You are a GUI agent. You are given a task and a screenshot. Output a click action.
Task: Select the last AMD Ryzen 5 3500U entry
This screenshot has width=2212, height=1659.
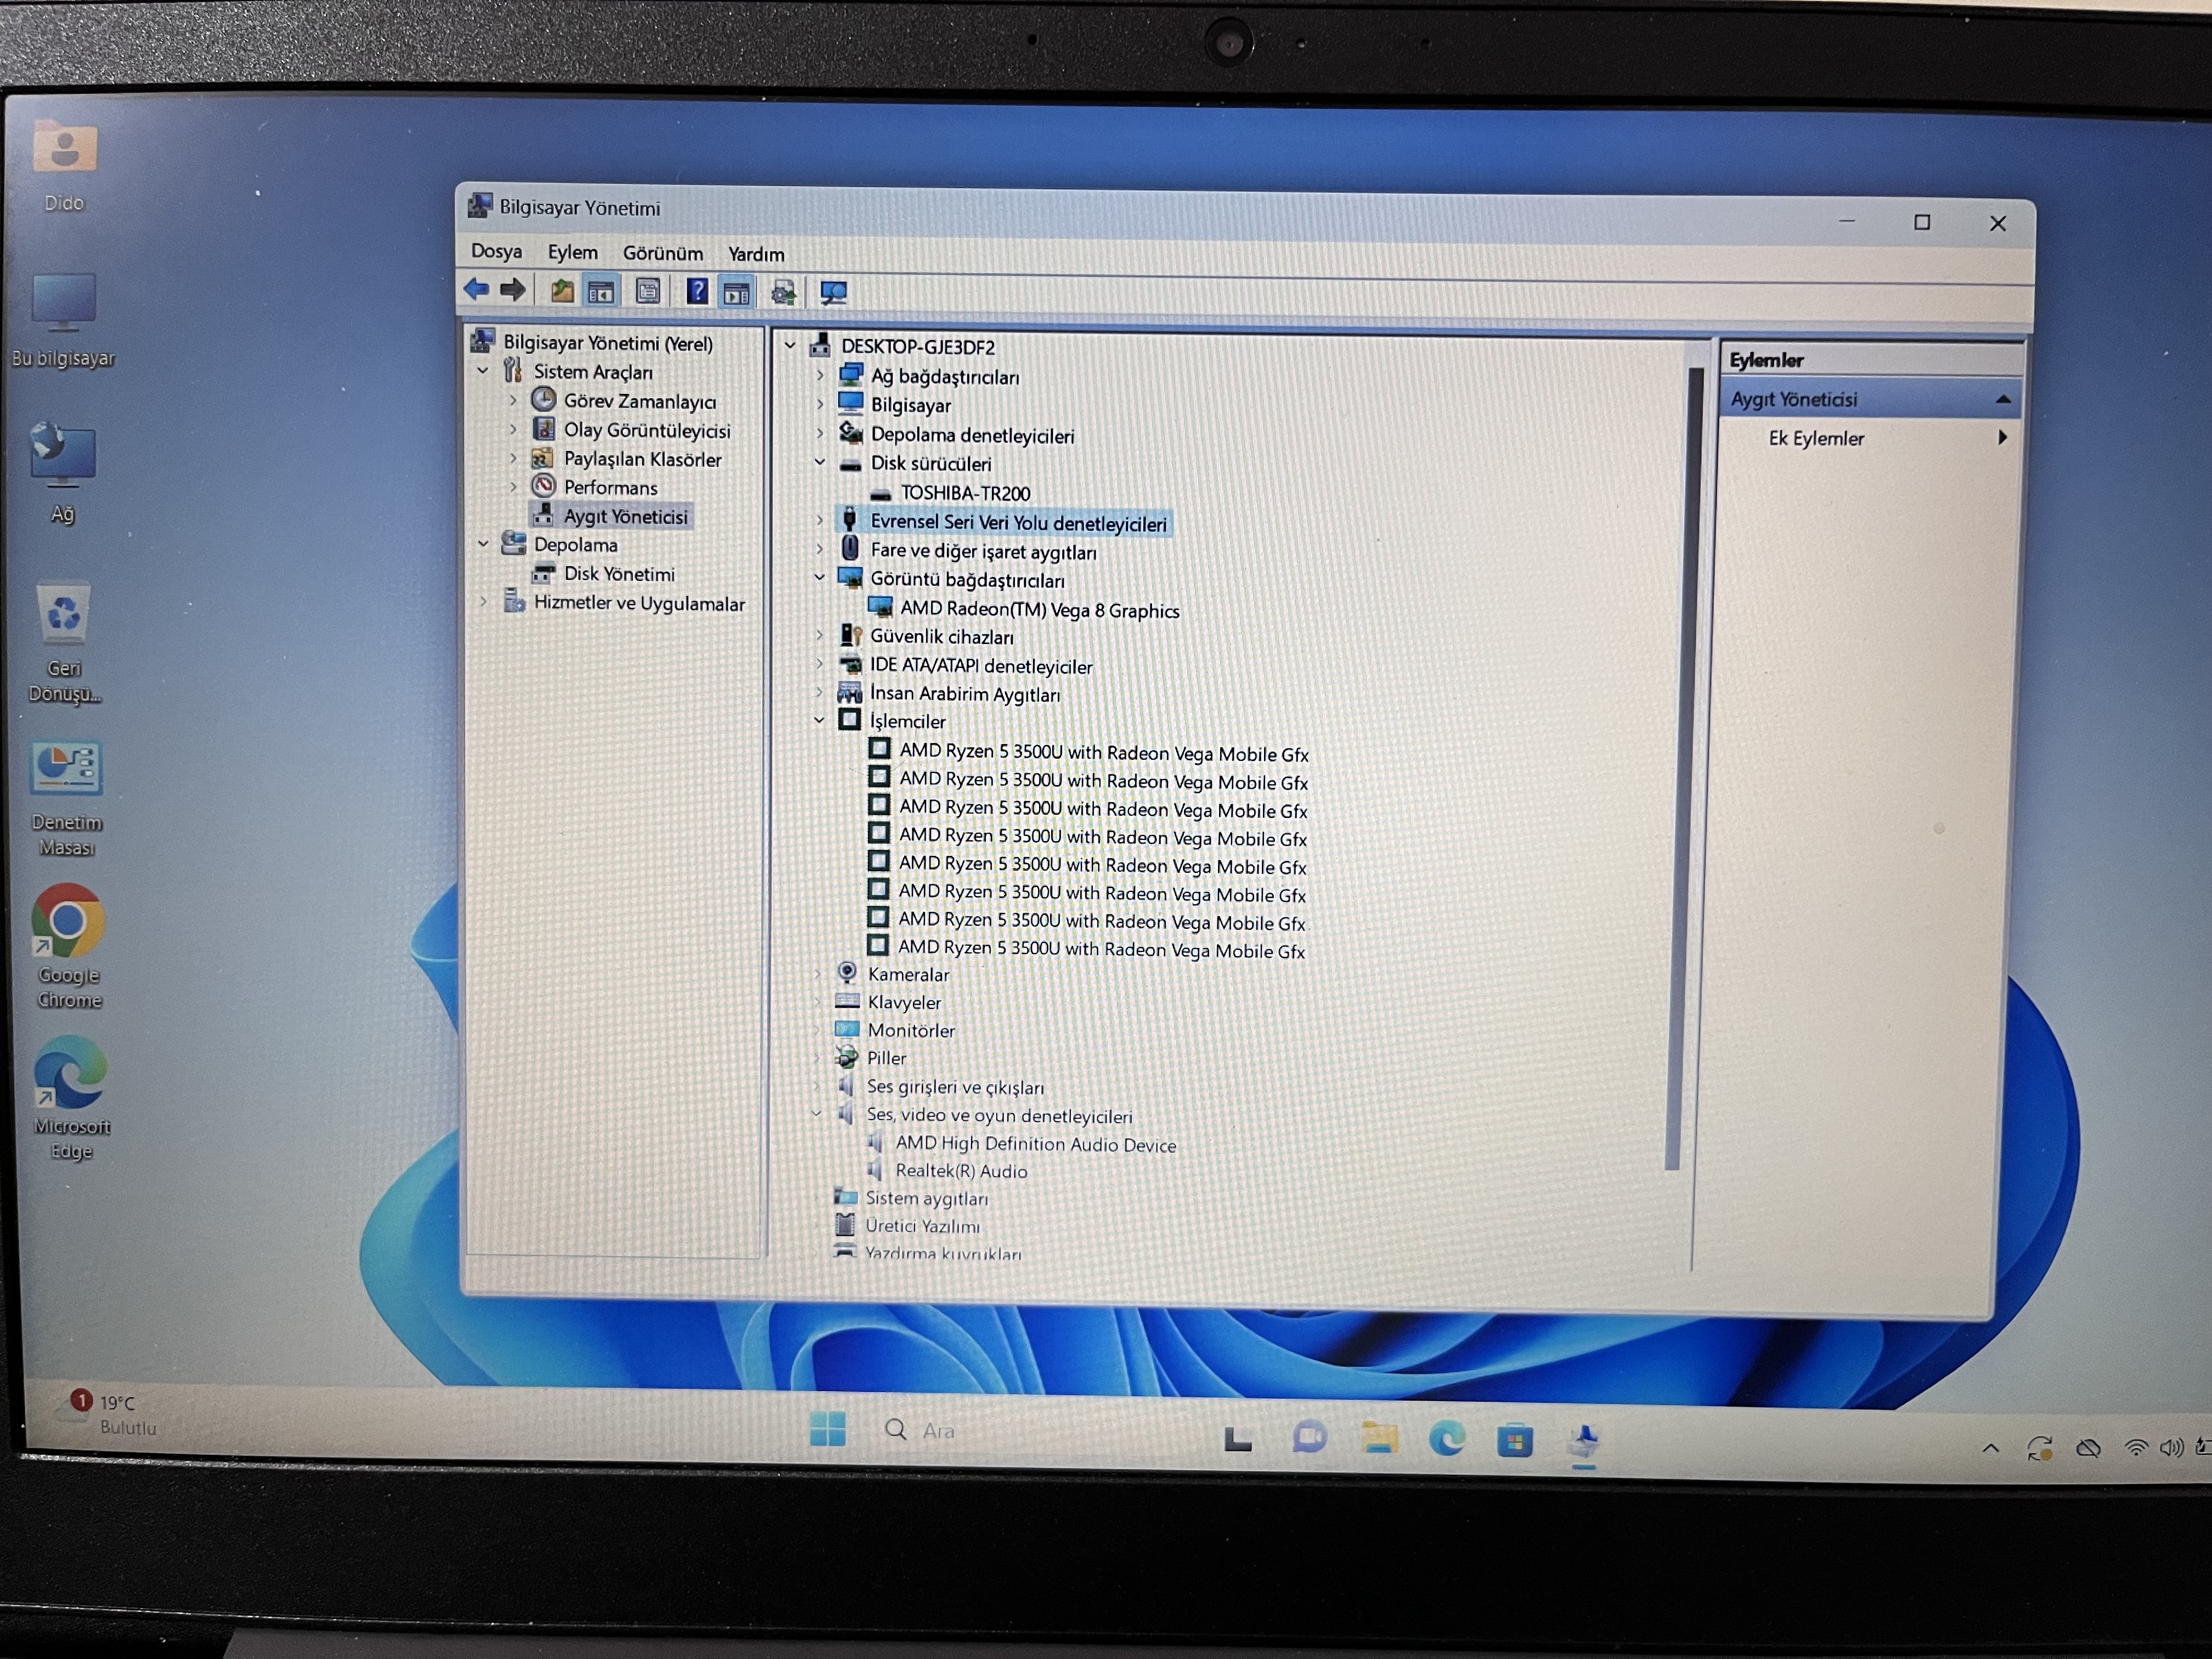tap(1101, 948)
